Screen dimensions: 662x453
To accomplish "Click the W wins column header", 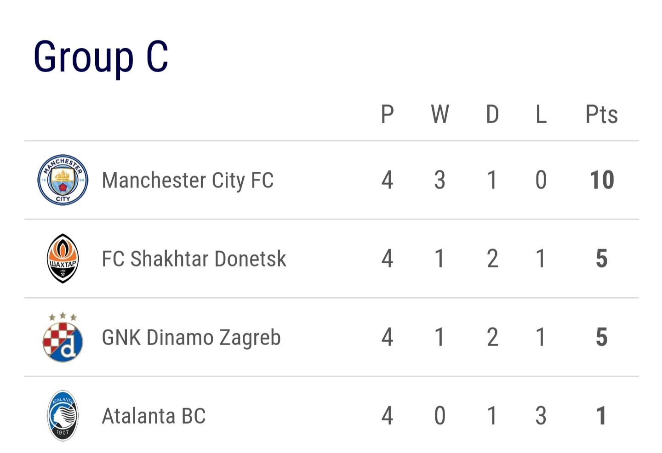I will [x=440, y=114].
